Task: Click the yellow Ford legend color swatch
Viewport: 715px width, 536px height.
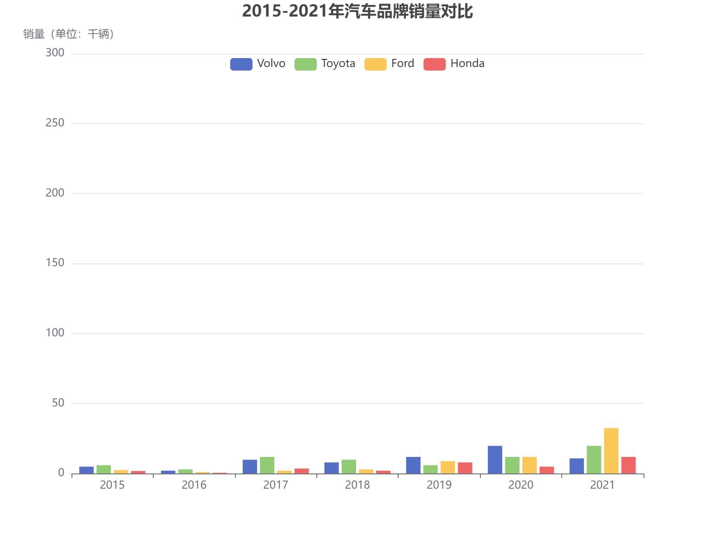Action: [375, 64]
